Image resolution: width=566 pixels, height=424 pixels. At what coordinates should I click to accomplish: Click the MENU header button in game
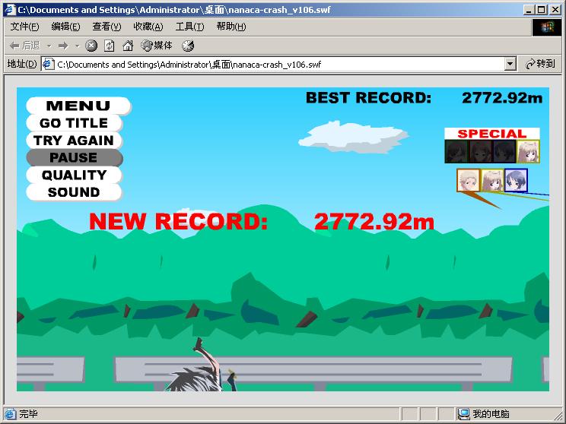[x=78, y=106]
